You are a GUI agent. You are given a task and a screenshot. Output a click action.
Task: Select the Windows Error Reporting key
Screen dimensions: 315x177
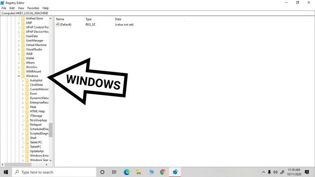point(39,155)
